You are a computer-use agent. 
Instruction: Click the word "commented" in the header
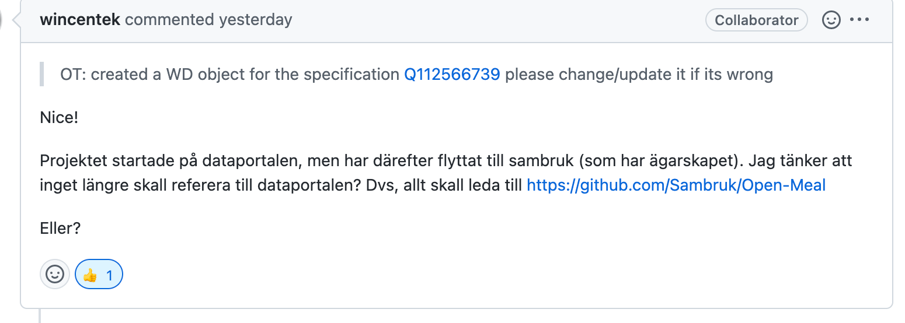click(170, 20)
